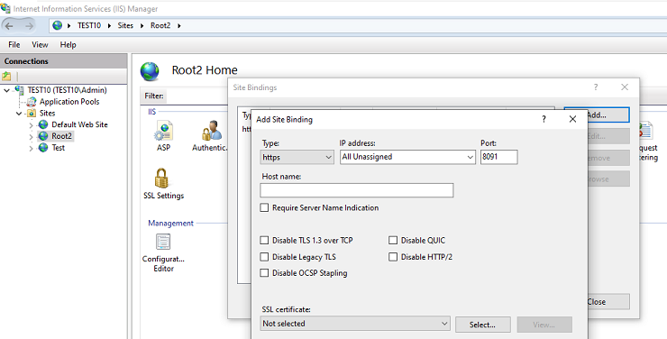
Task: Click Root2 in the breadcrumb path
Action: pyautogui.click(x=160, y=25)
